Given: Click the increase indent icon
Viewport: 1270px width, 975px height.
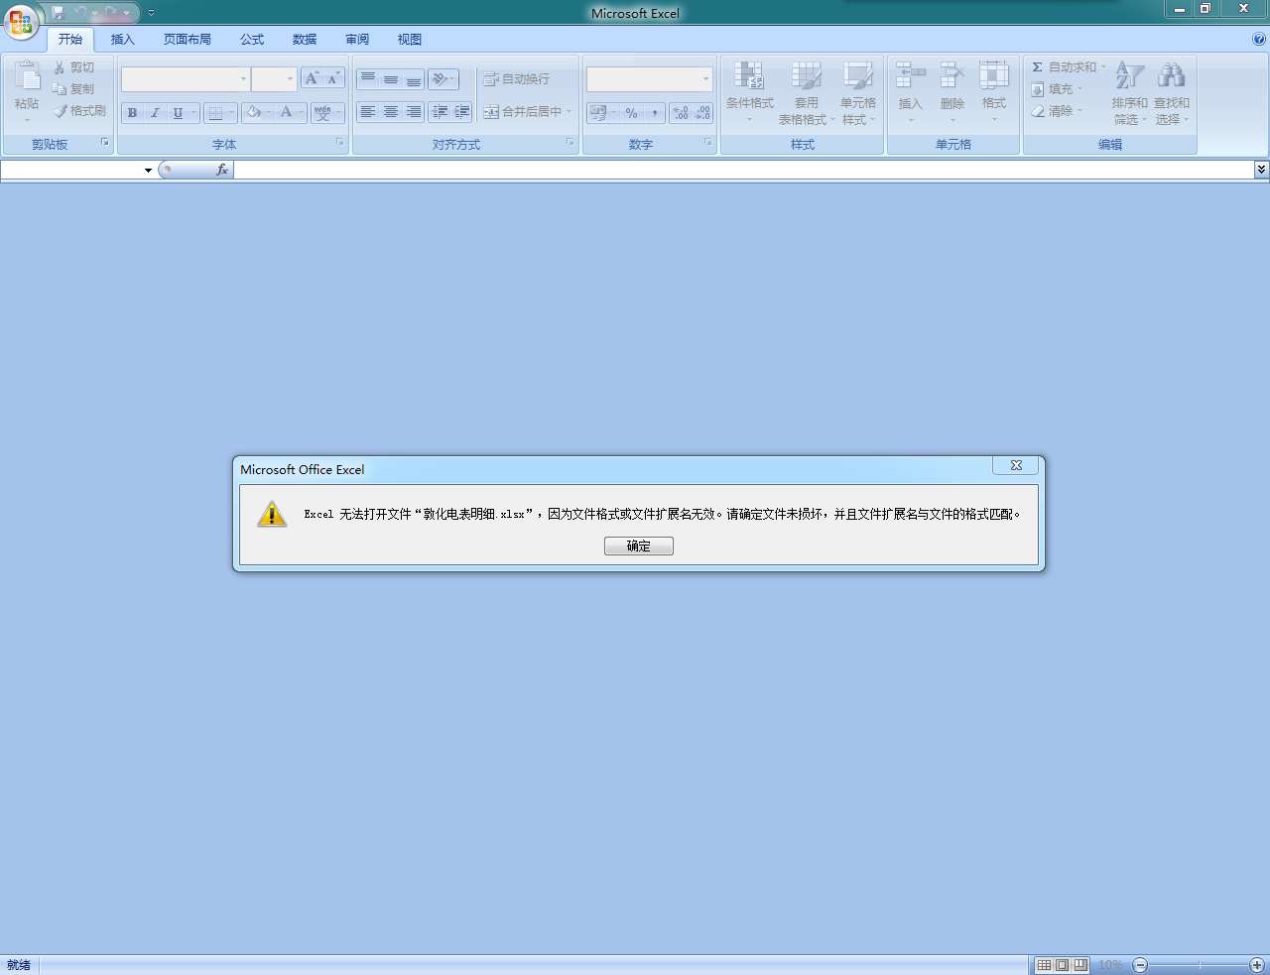Looking at the screenshot, I should click(462, 112).
